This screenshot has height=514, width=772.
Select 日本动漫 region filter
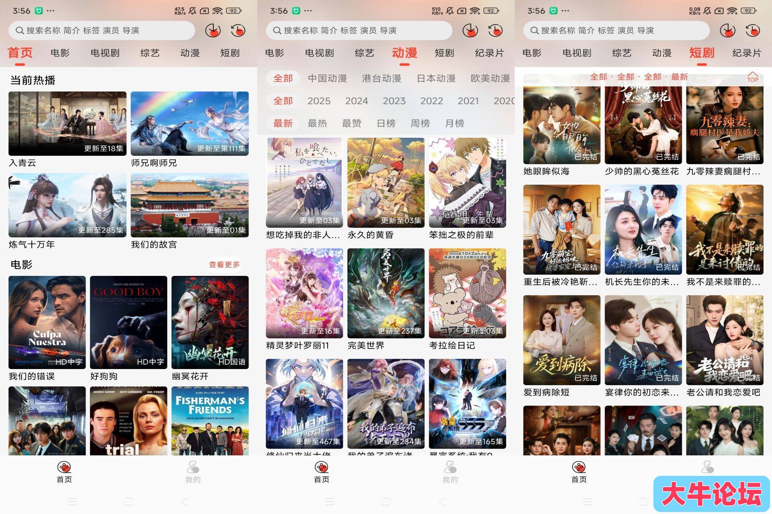(436, 78)
